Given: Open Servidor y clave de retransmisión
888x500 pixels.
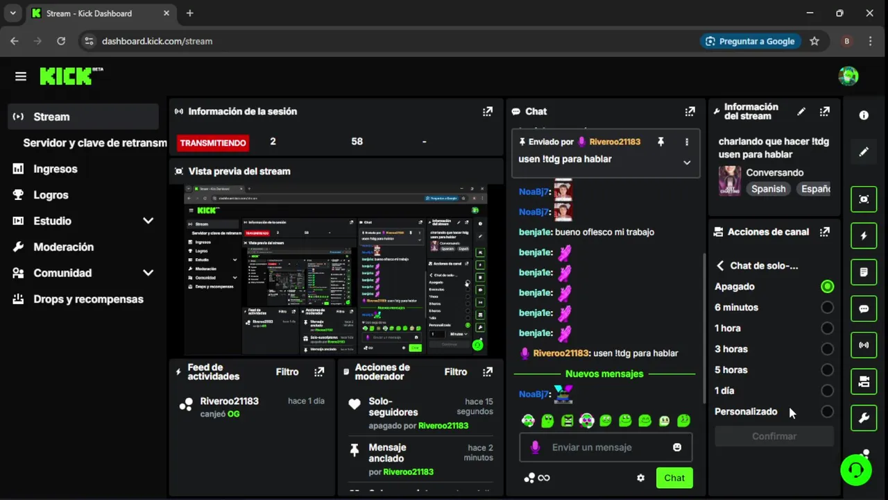Looking at the screenshot, I should [x=95, y=142].
